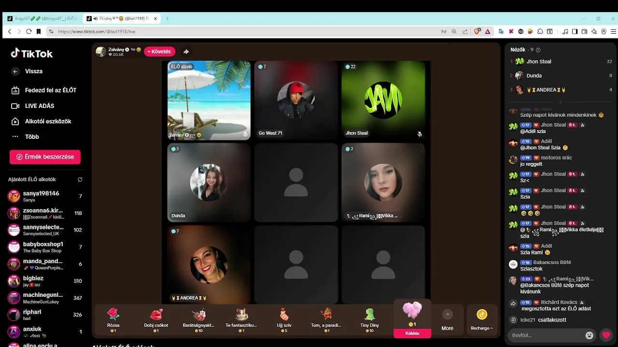The image size is (618, 347).
Task: Select Jhon Steal guest tile
Action: pos(383,100)
